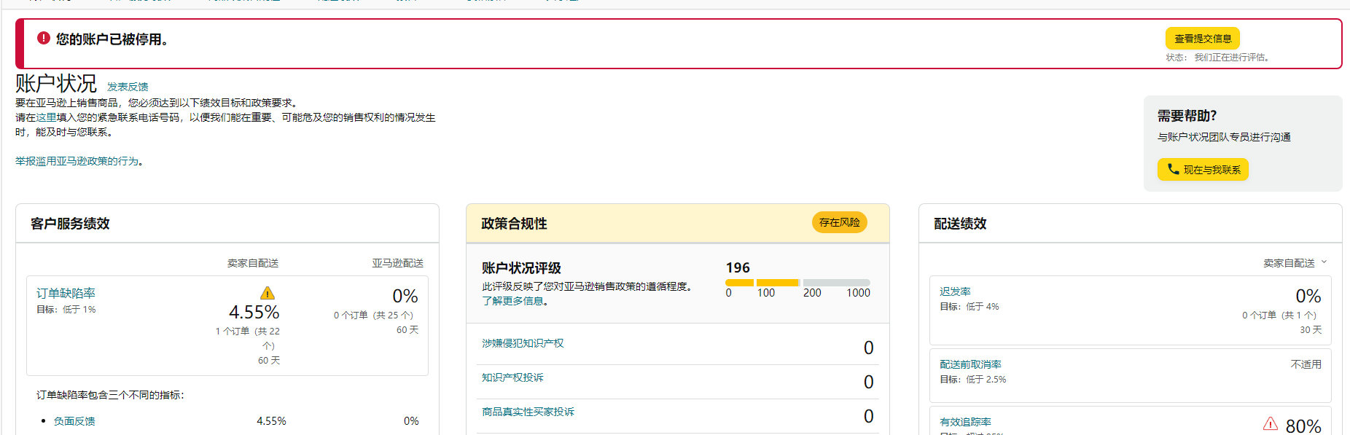Image resolution: width=1350 pixels, height=435 pixels.
Task: Follow the 这里 link for emergency contact
Action: pyautogui.click(x=46, y=117)
